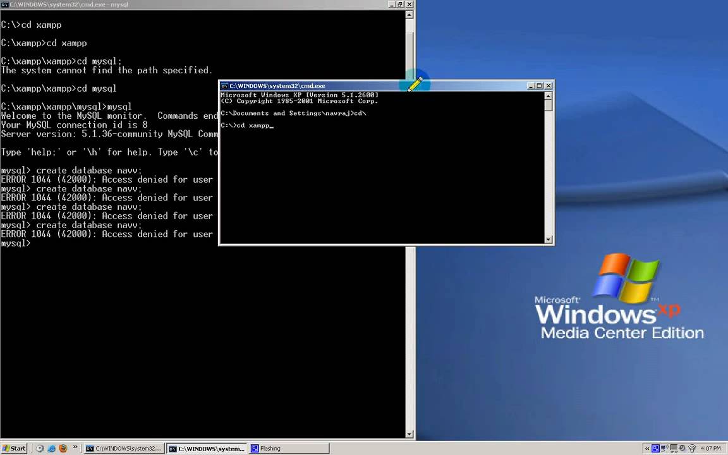The width and height of the screenshot is (728, 455).
Task: Click 'C:\Documents and Settings\navraj>cd\' line
Action: [x=293, y=113]
